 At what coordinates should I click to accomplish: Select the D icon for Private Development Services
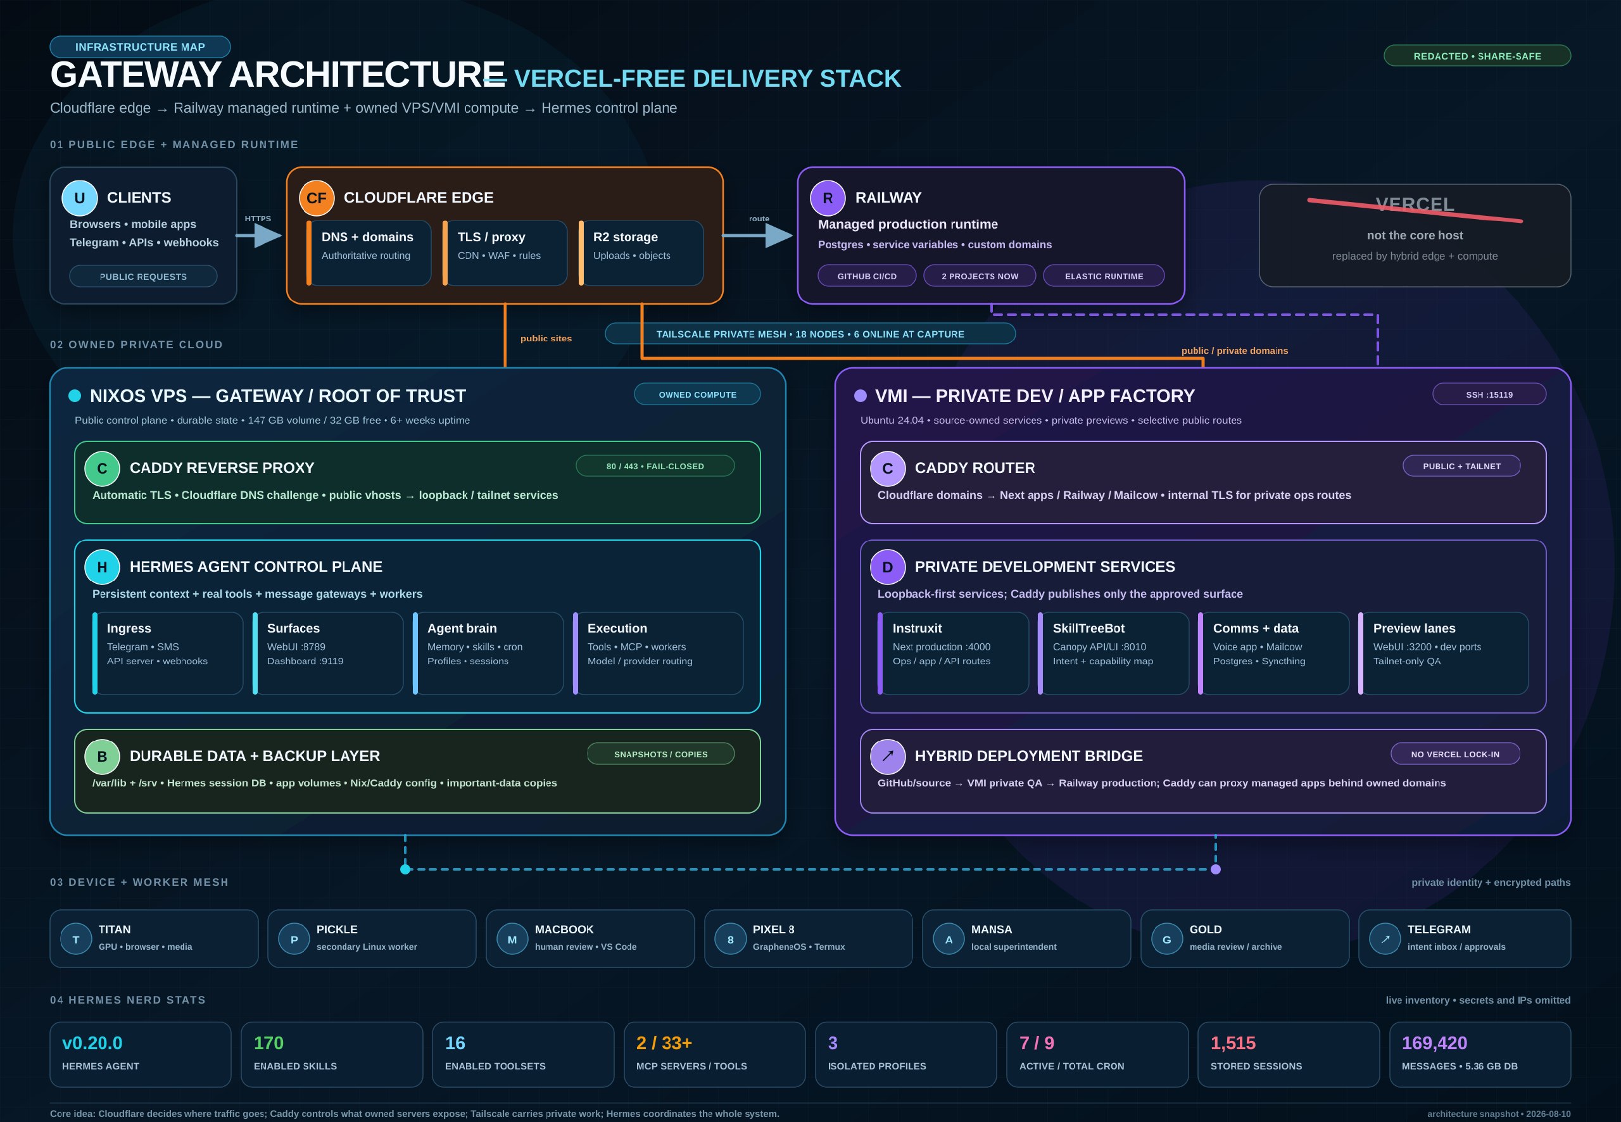(x=888, y=567)
